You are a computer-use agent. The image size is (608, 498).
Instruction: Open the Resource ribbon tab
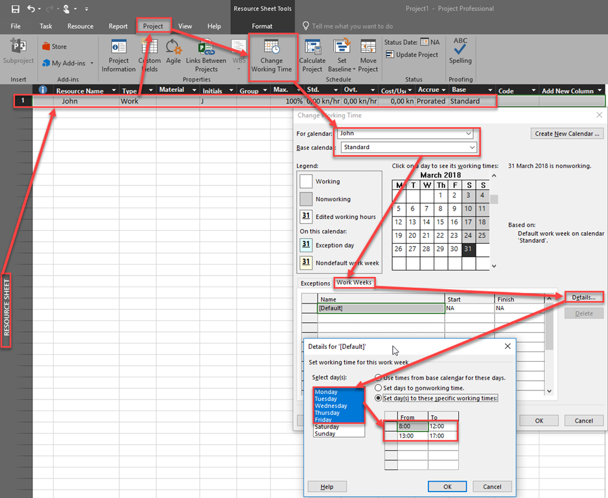(x=80, y=27)
